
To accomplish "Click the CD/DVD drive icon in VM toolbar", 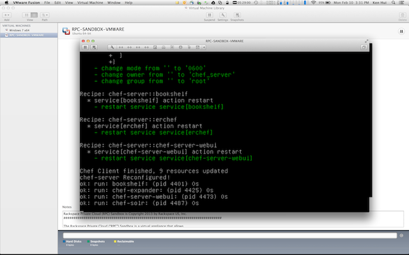I will 180,47.
